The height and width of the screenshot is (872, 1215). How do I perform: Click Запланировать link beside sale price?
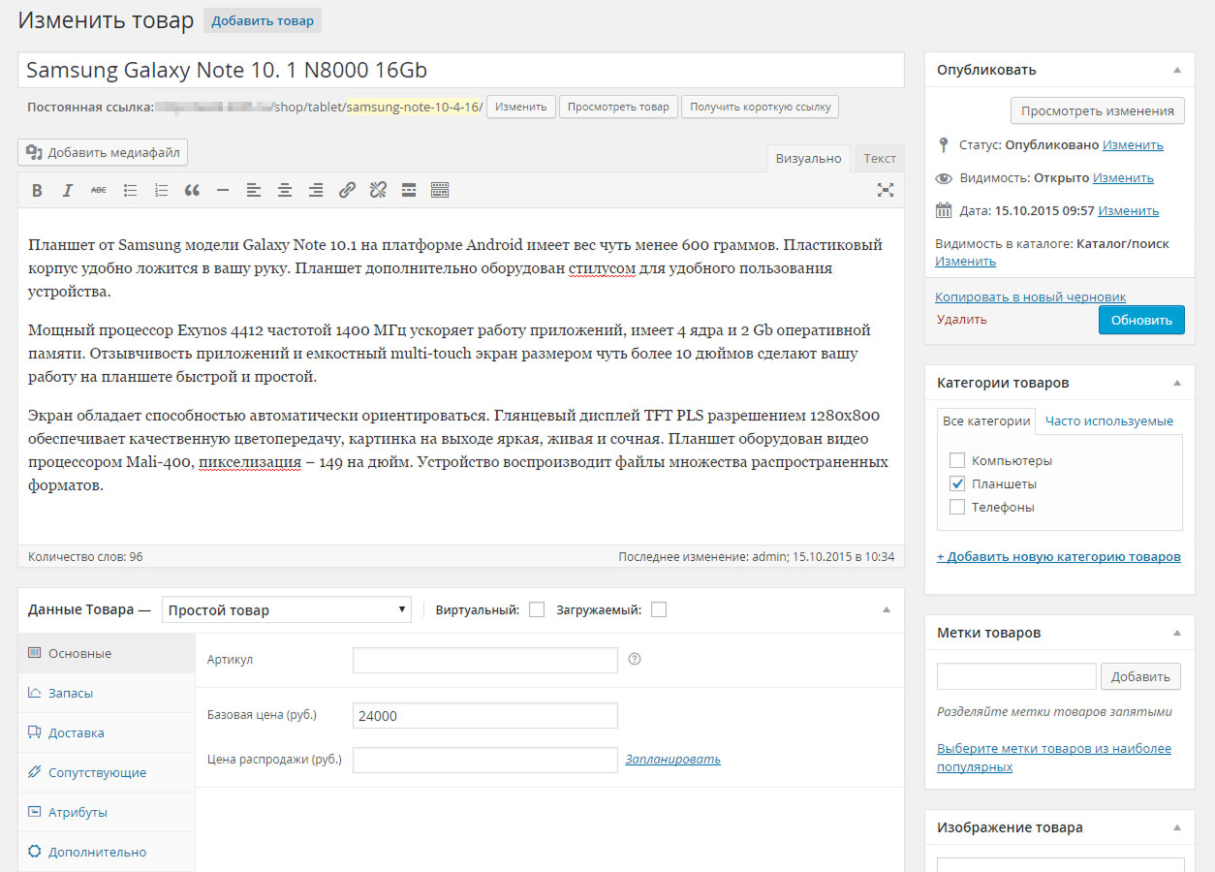click(x=672, y=759)
